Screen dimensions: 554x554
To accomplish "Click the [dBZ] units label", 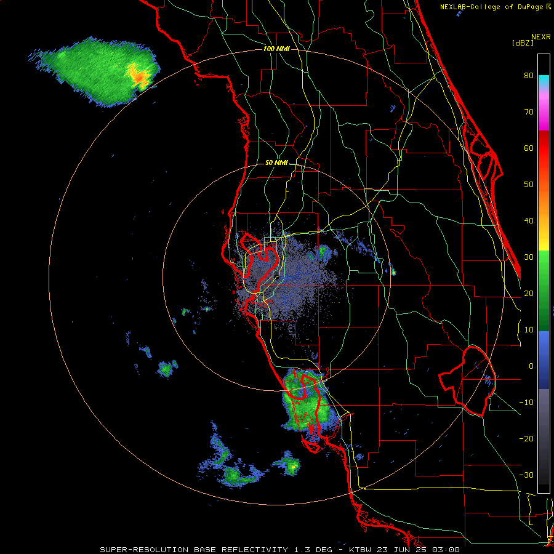I will click(x=523, y=42).
